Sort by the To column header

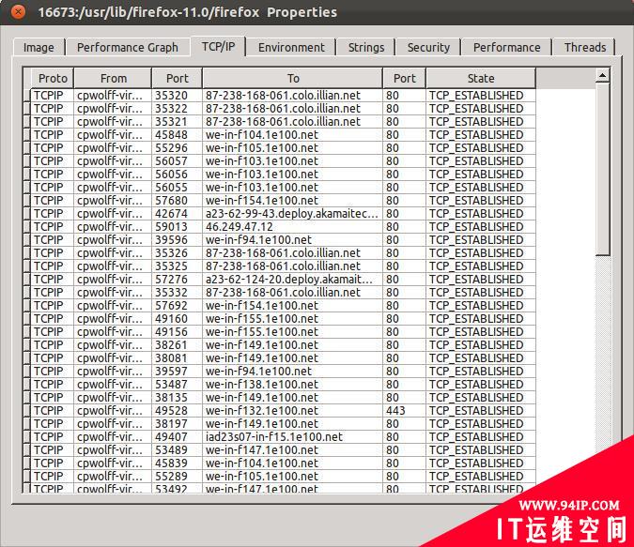pyautogui.click(x=293, y=78)
